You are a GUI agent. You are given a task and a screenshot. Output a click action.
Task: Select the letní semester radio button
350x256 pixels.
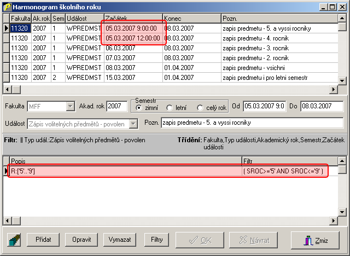click(x=169, y=108)
